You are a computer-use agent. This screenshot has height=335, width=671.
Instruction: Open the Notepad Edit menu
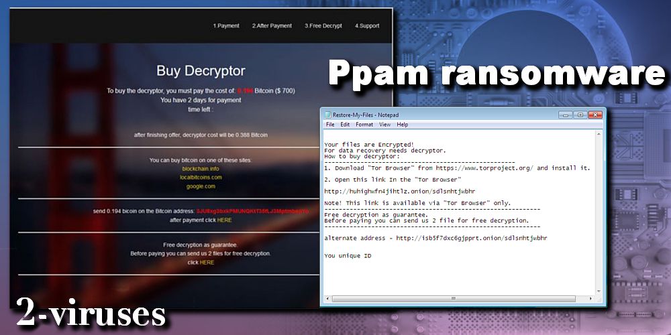345,125
